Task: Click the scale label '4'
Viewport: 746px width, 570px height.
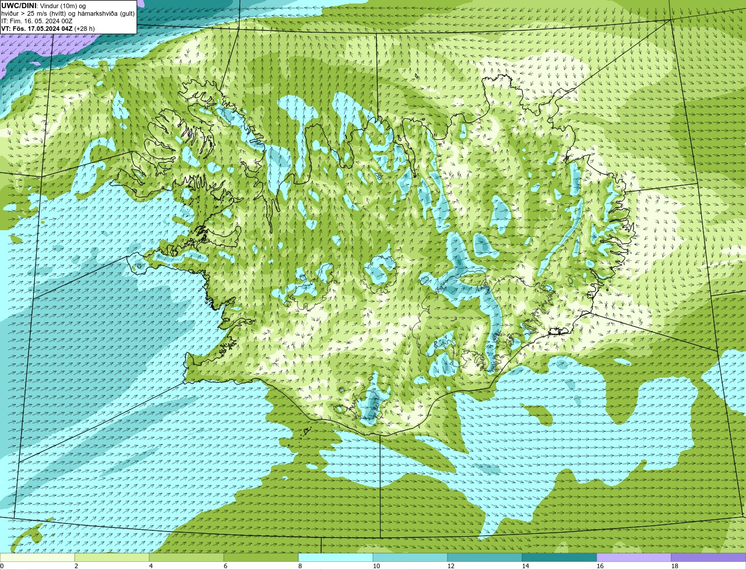Action: 151,566
